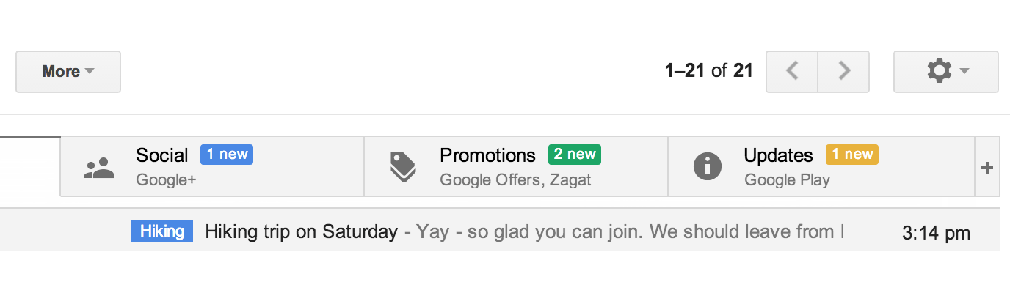Screen dimensions: 1010x293
Task: Click the Updates info icon
Action: 708,167
